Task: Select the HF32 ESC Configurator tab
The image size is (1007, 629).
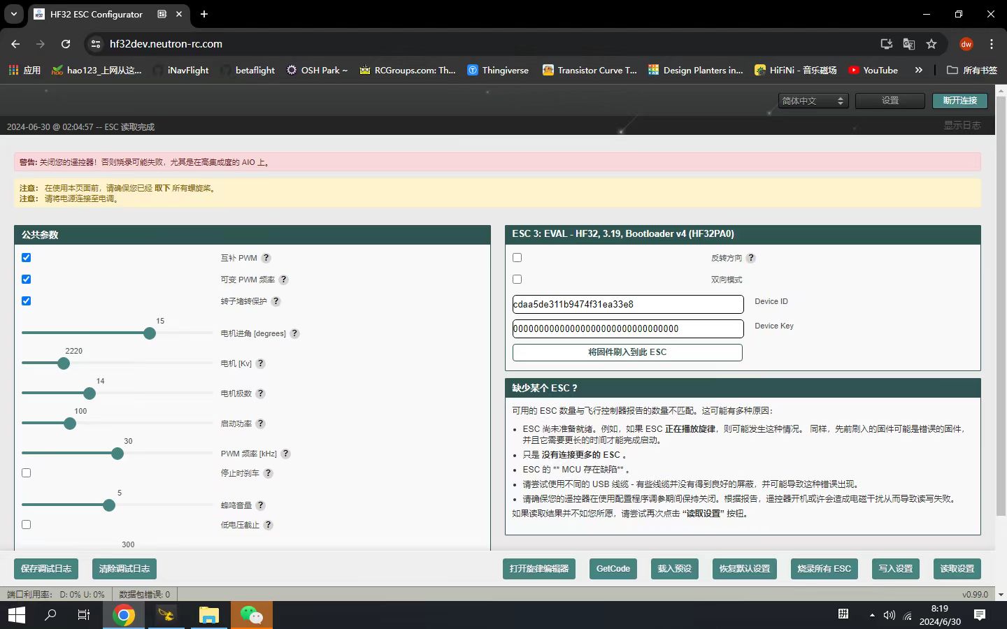Action: 97,14
